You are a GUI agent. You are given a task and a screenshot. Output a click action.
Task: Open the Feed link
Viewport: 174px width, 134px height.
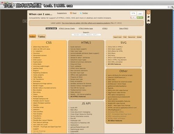pos(74,13)
